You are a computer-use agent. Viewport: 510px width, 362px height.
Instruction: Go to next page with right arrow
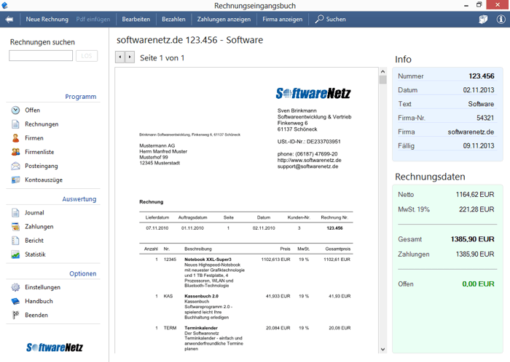pos(130,57)
